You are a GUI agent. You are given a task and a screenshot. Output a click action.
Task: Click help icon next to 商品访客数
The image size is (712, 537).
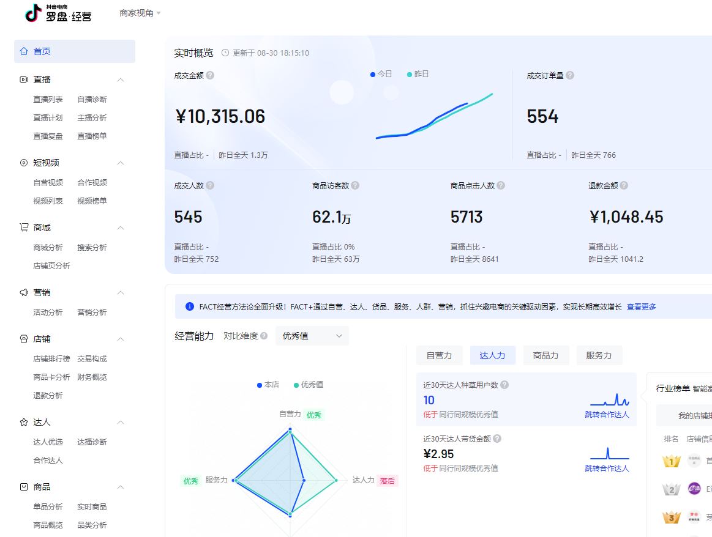click(x=355, y=185)
